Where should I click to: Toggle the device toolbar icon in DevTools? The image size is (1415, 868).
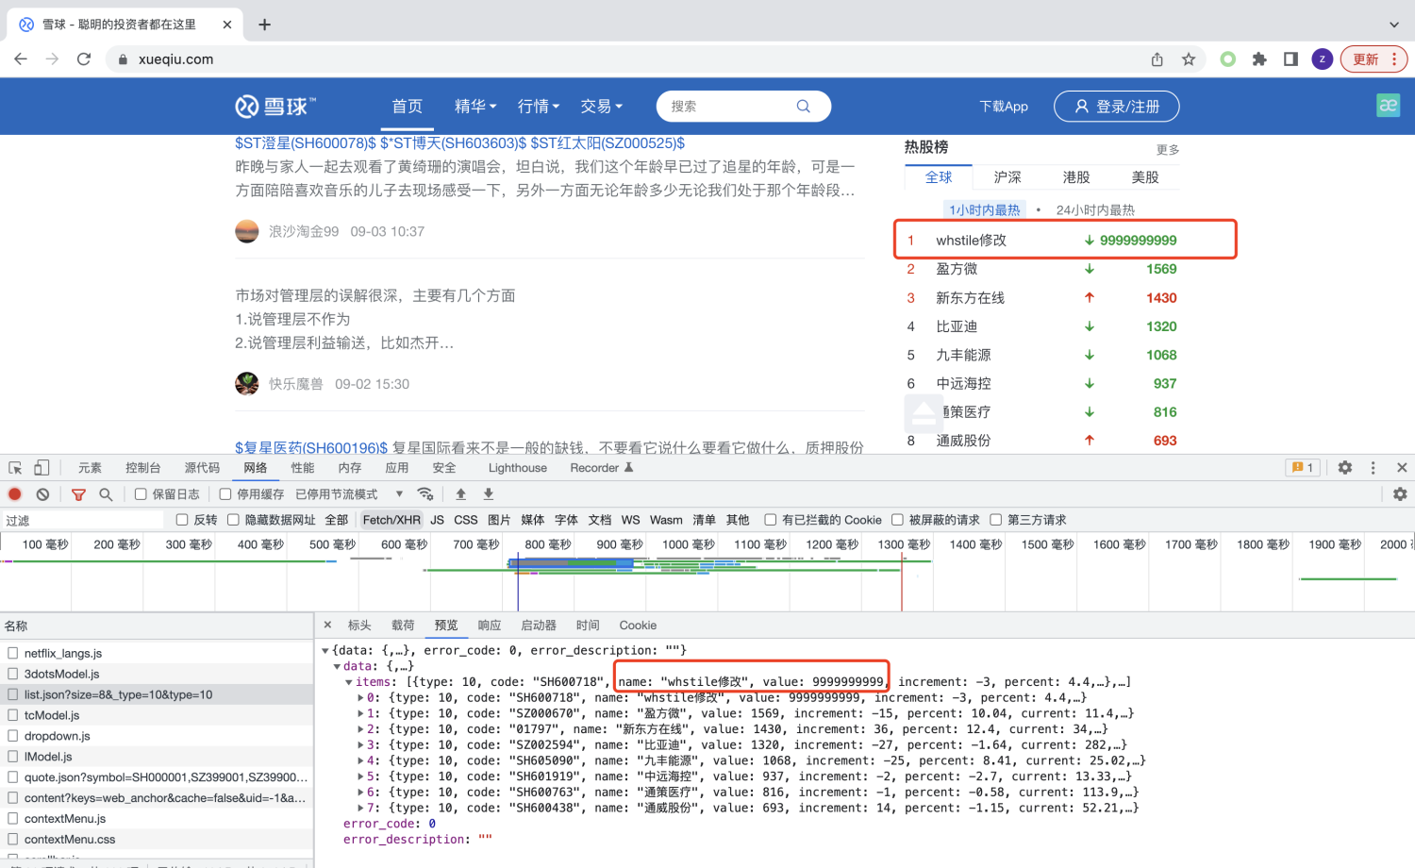click(x=42, y=468)
